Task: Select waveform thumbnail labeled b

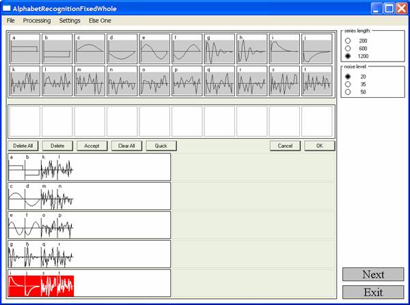Action: [x=57, y=49]
